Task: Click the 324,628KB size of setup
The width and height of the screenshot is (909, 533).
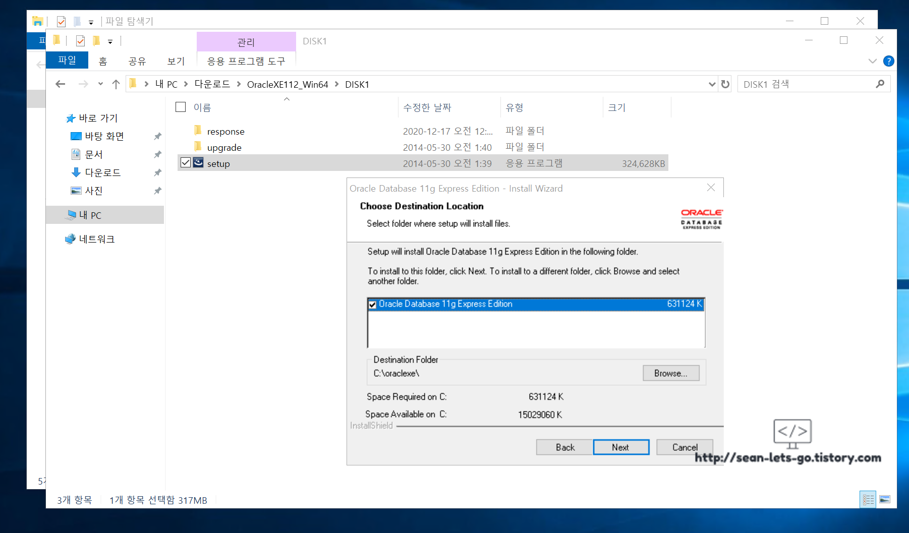Action: [x=643, y=163]
